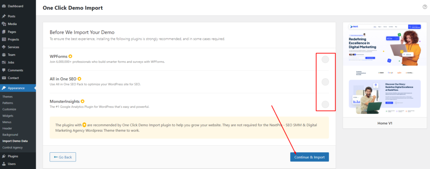Click the star badge beside All in One SEO
This screenshot has width=430, height=169.
click(x=79, y=79)
